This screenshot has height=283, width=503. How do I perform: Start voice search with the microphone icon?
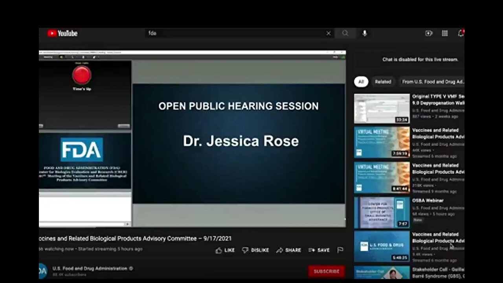[x=365, y=33]
